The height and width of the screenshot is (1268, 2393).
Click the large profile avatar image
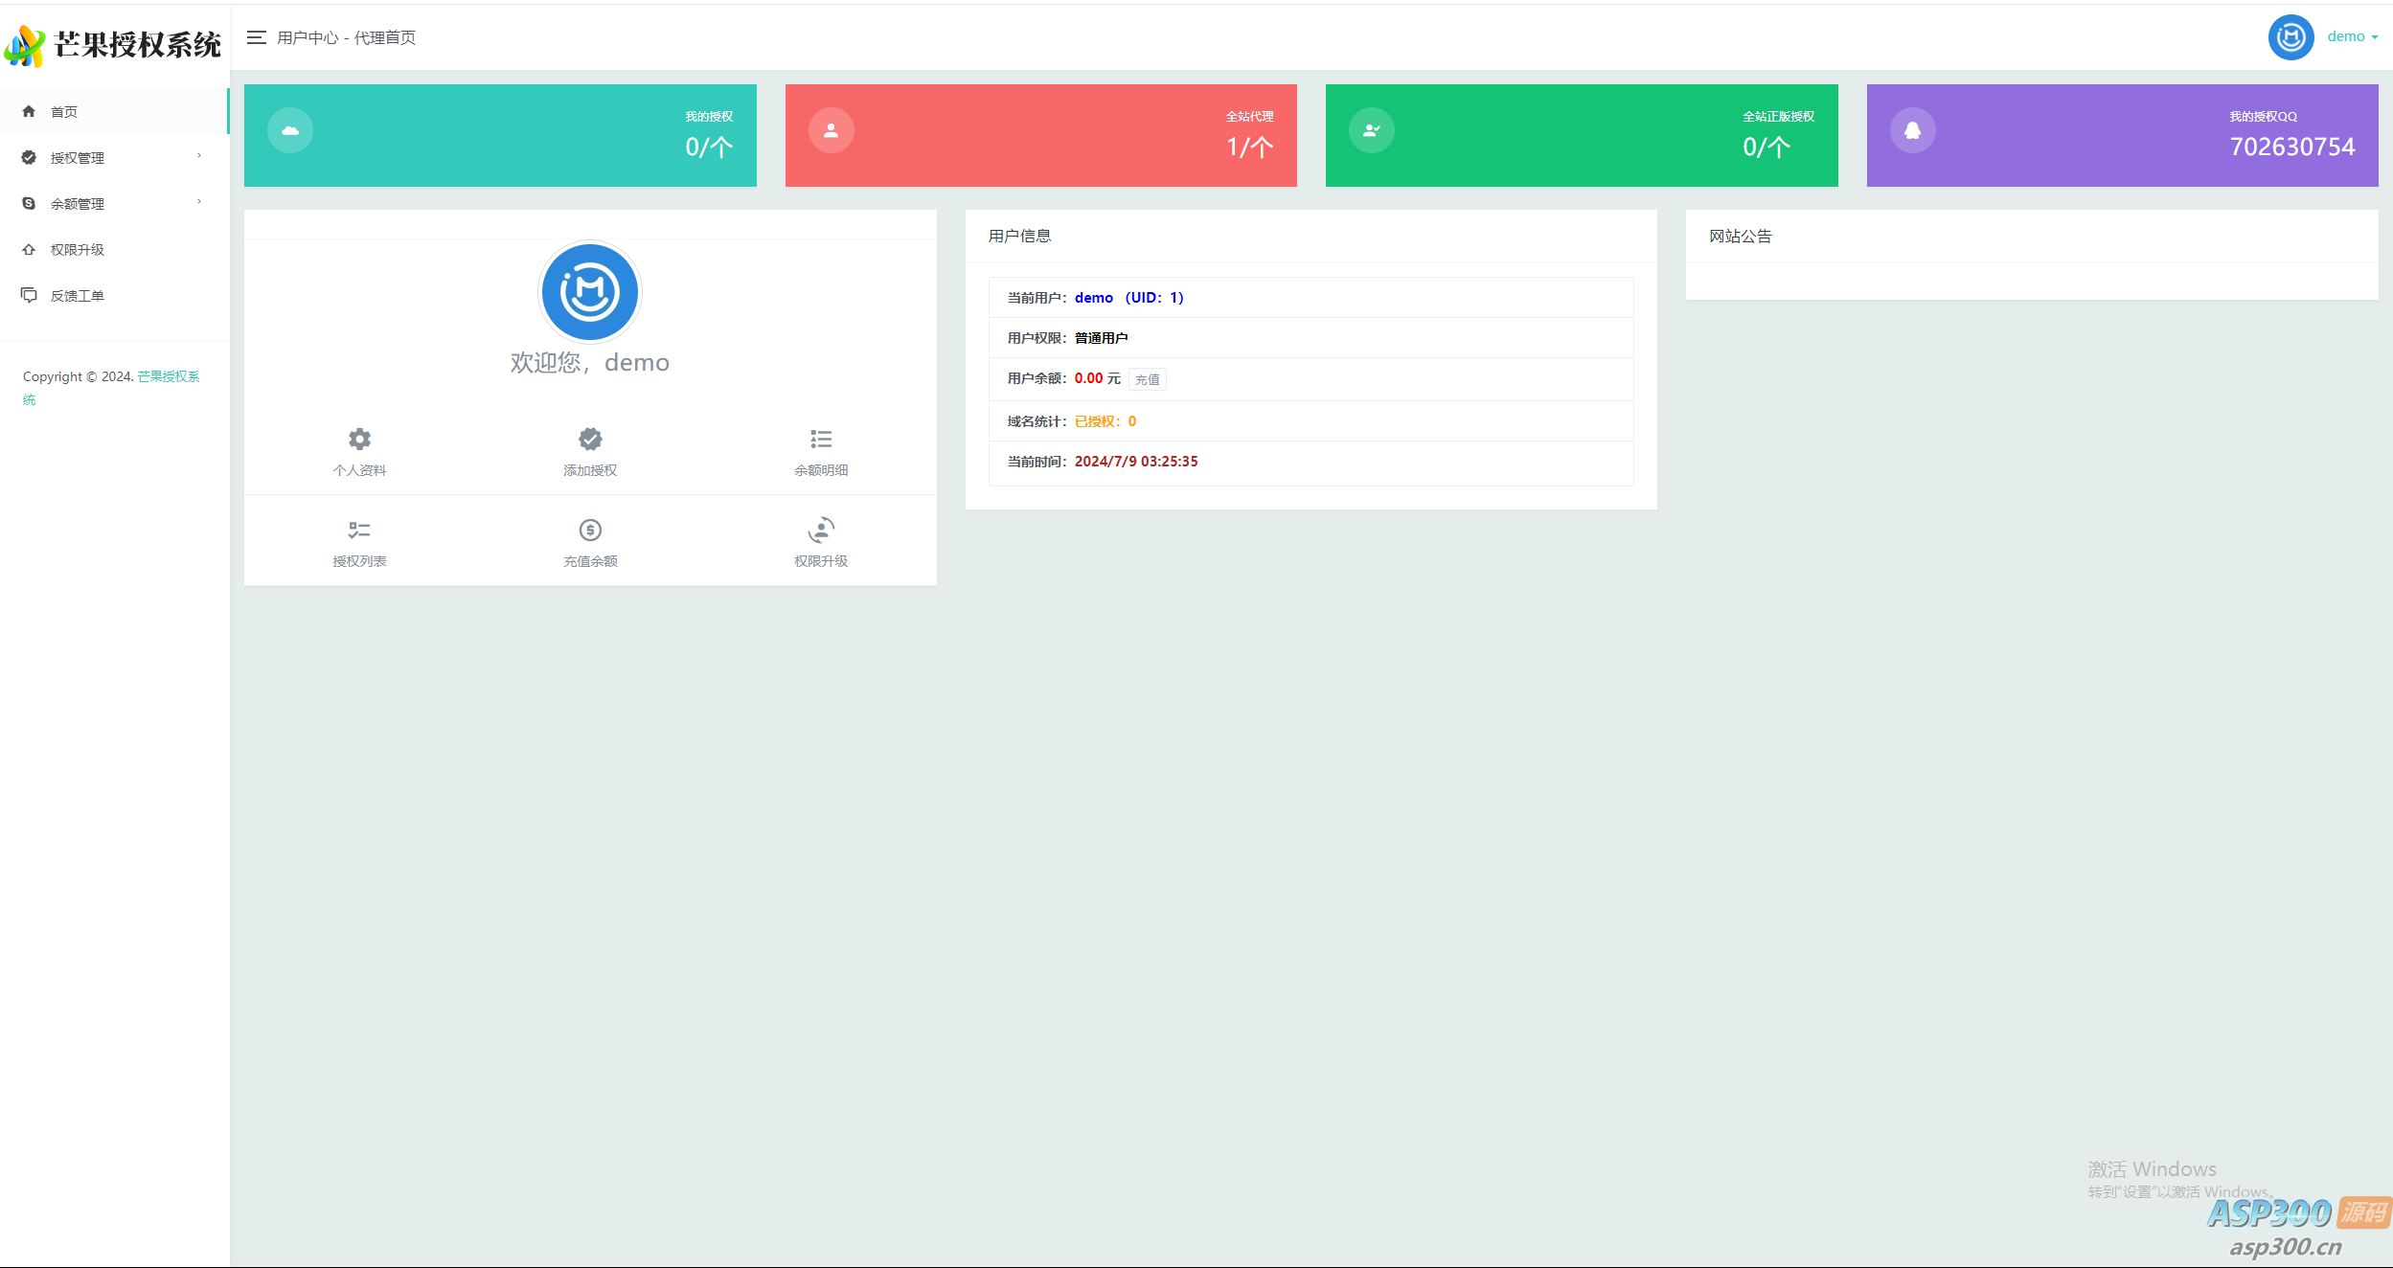click(590, 292)
